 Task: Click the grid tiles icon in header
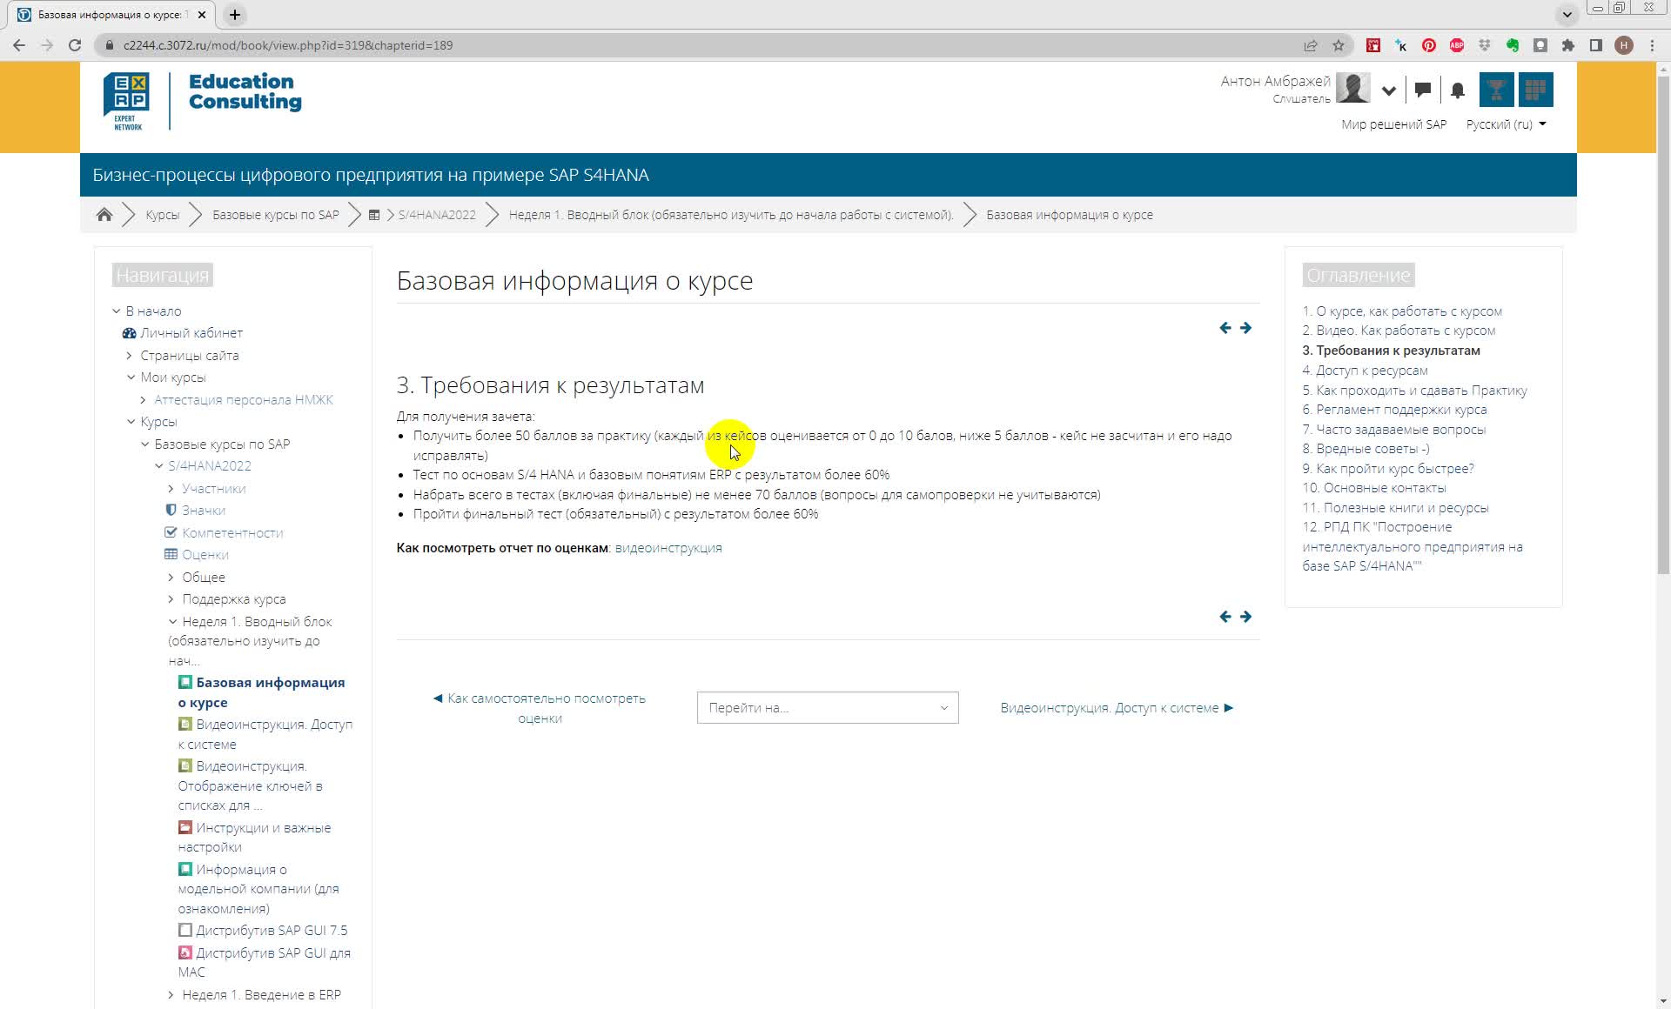tap(1535, 90)
